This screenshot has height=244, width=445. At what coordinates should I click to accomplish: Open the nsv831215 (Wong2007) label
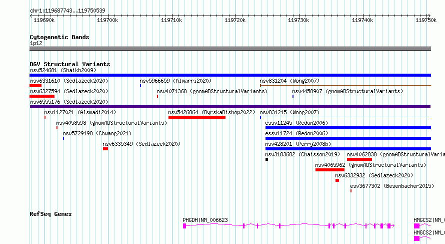coord(289,112)
